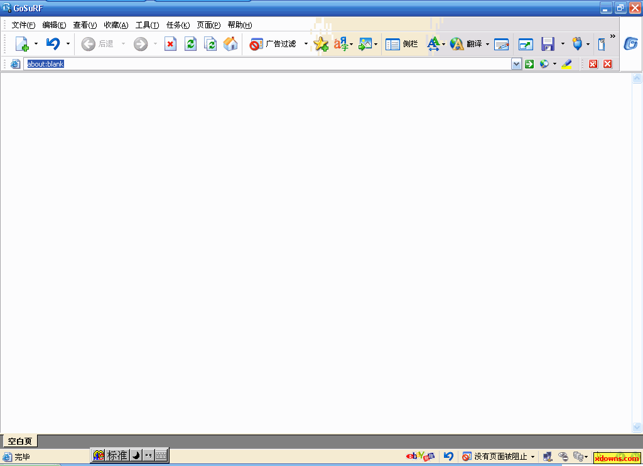Screen dimensions: 643x466
Task: Click the 翻译 translate button
Action: pos(466,43)
